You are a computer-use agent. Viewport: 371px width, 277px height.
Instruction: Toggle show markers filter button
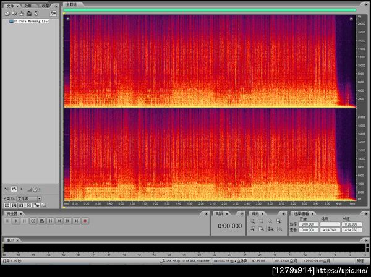(x=36, y=205)
